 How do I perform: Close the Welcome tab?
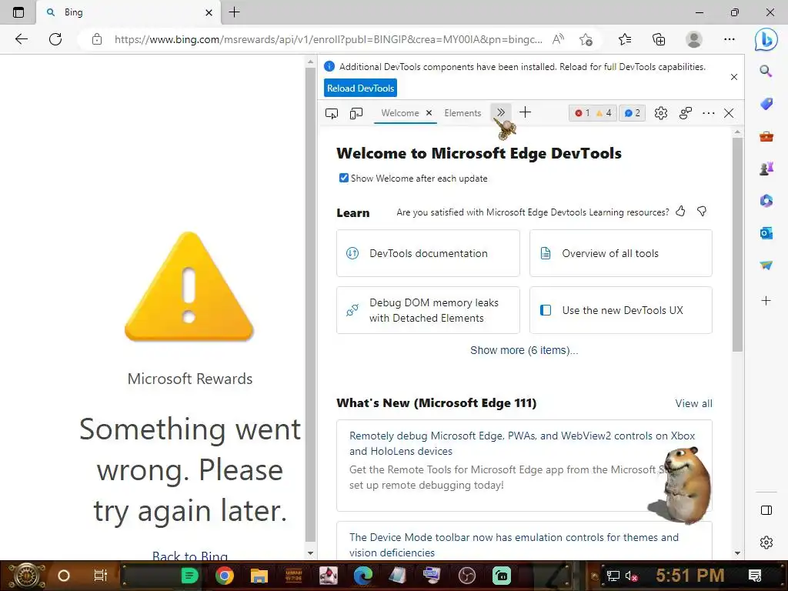click(x=429, y=113)
